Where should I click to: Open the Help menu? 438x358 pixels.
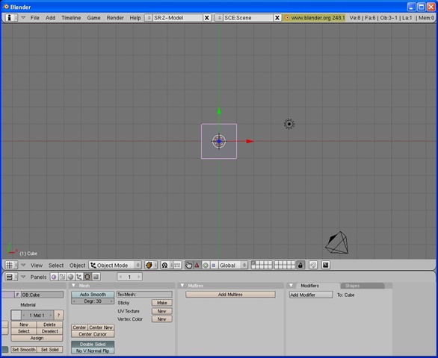tap(135, 18)
